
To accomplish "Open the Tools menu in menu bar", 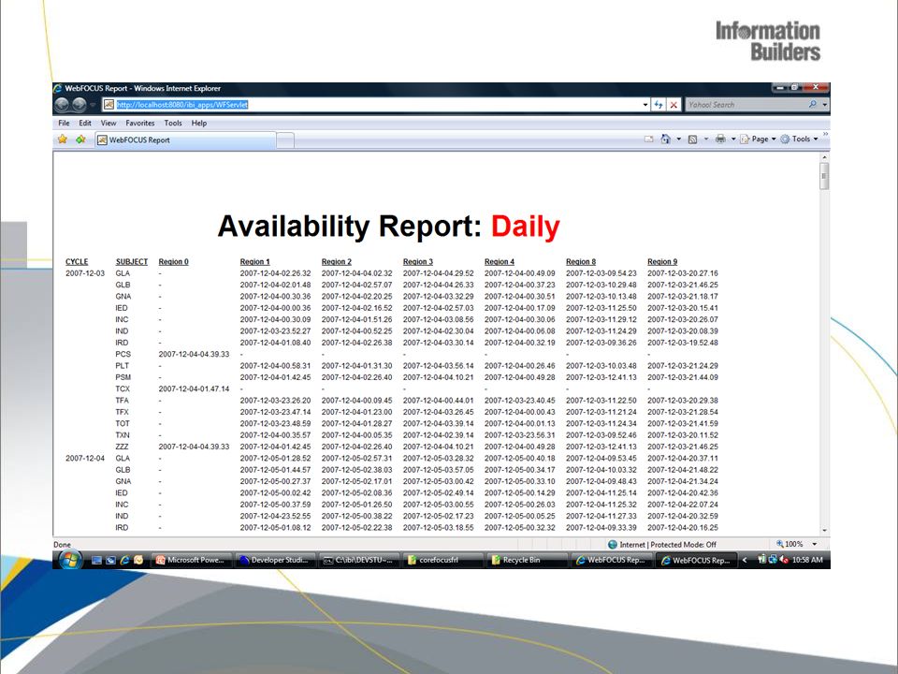I will tap(173, 123).
